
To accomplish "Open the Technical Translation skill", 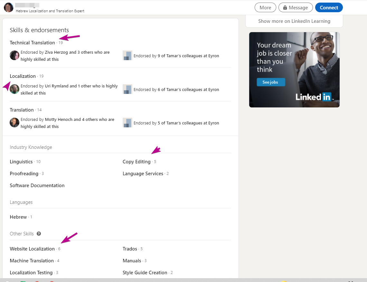I will click(32, 43).
